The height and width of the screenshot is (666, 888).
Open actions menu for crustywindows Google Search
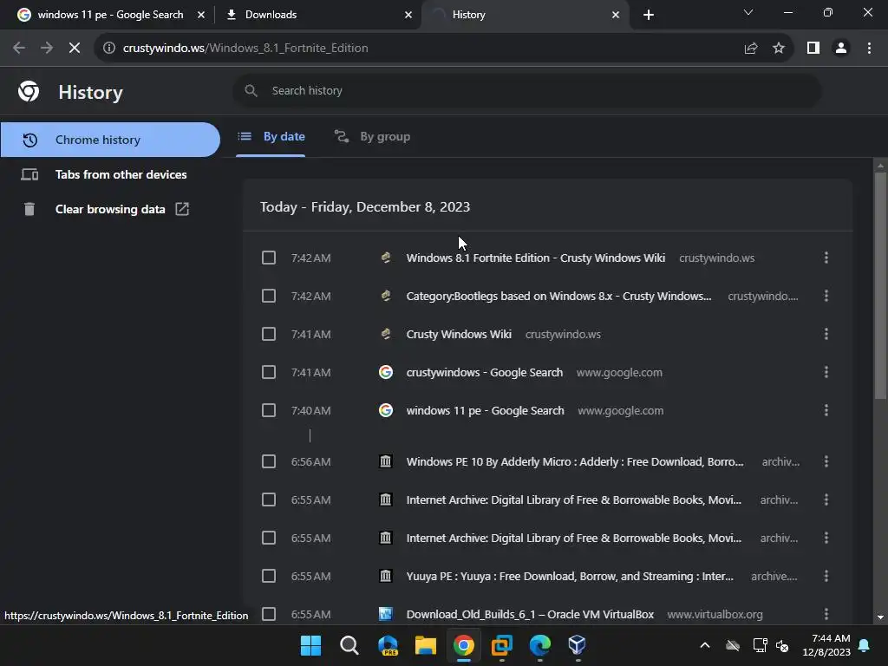click(x=826, y=372)
